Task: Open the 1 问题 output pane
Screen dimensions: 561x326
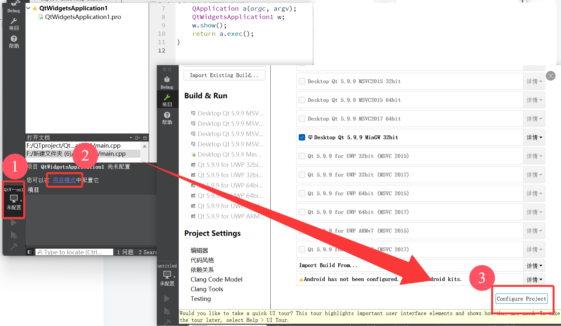Action: (125, 252)
